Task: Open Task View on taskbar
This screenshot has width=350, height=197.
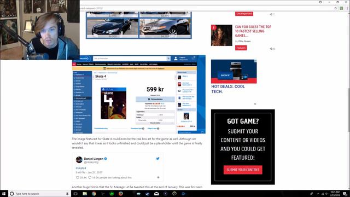Action: 75,194
